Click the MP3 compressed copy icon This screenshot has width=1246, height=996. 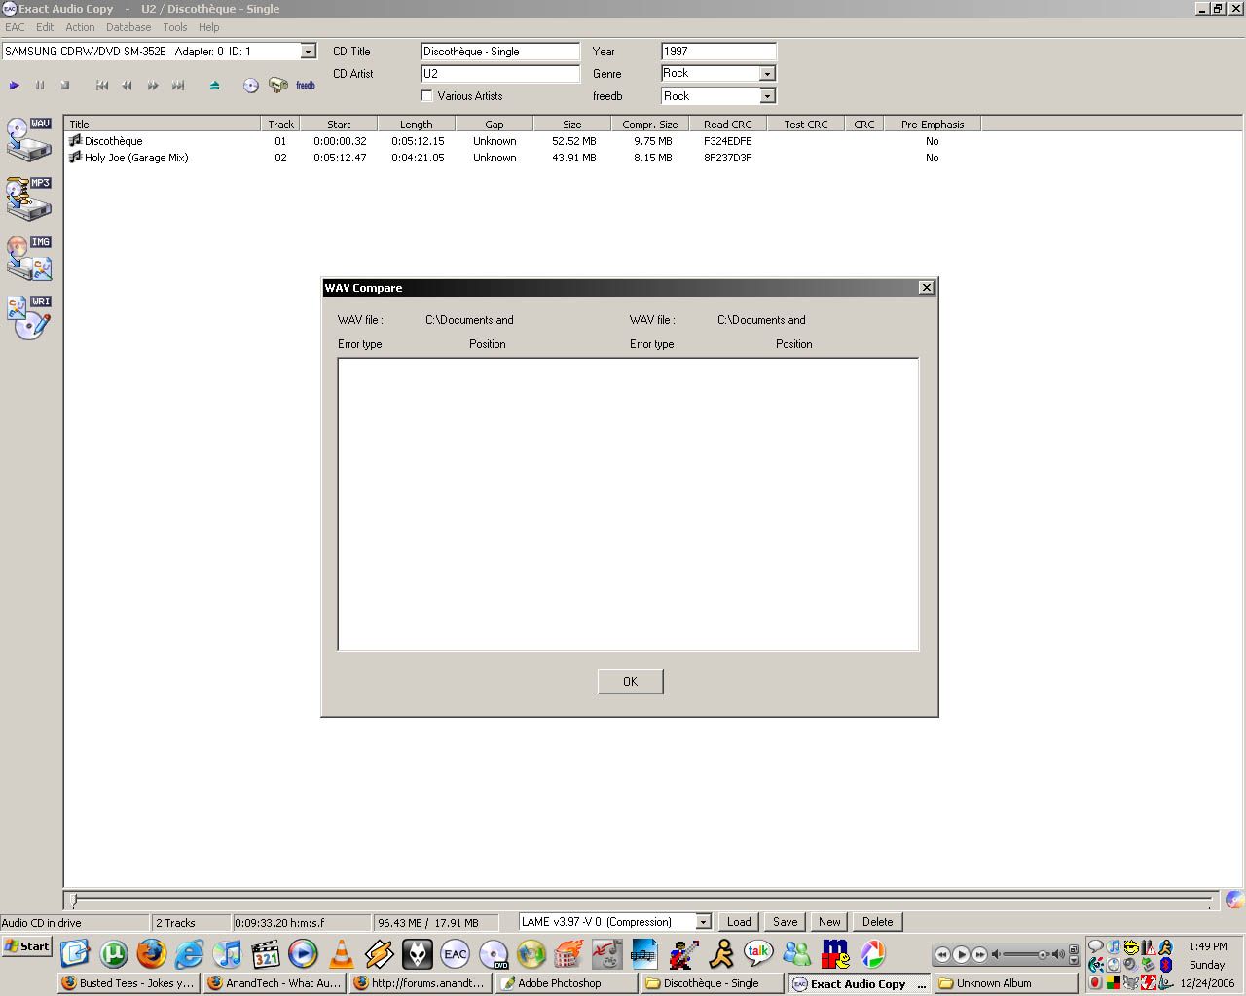point(28,198)
